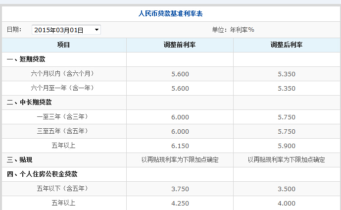Viewport: 341px width, 210px height.
Task: Click the 人民币贷款基准利率表 title
Action: 170,13
